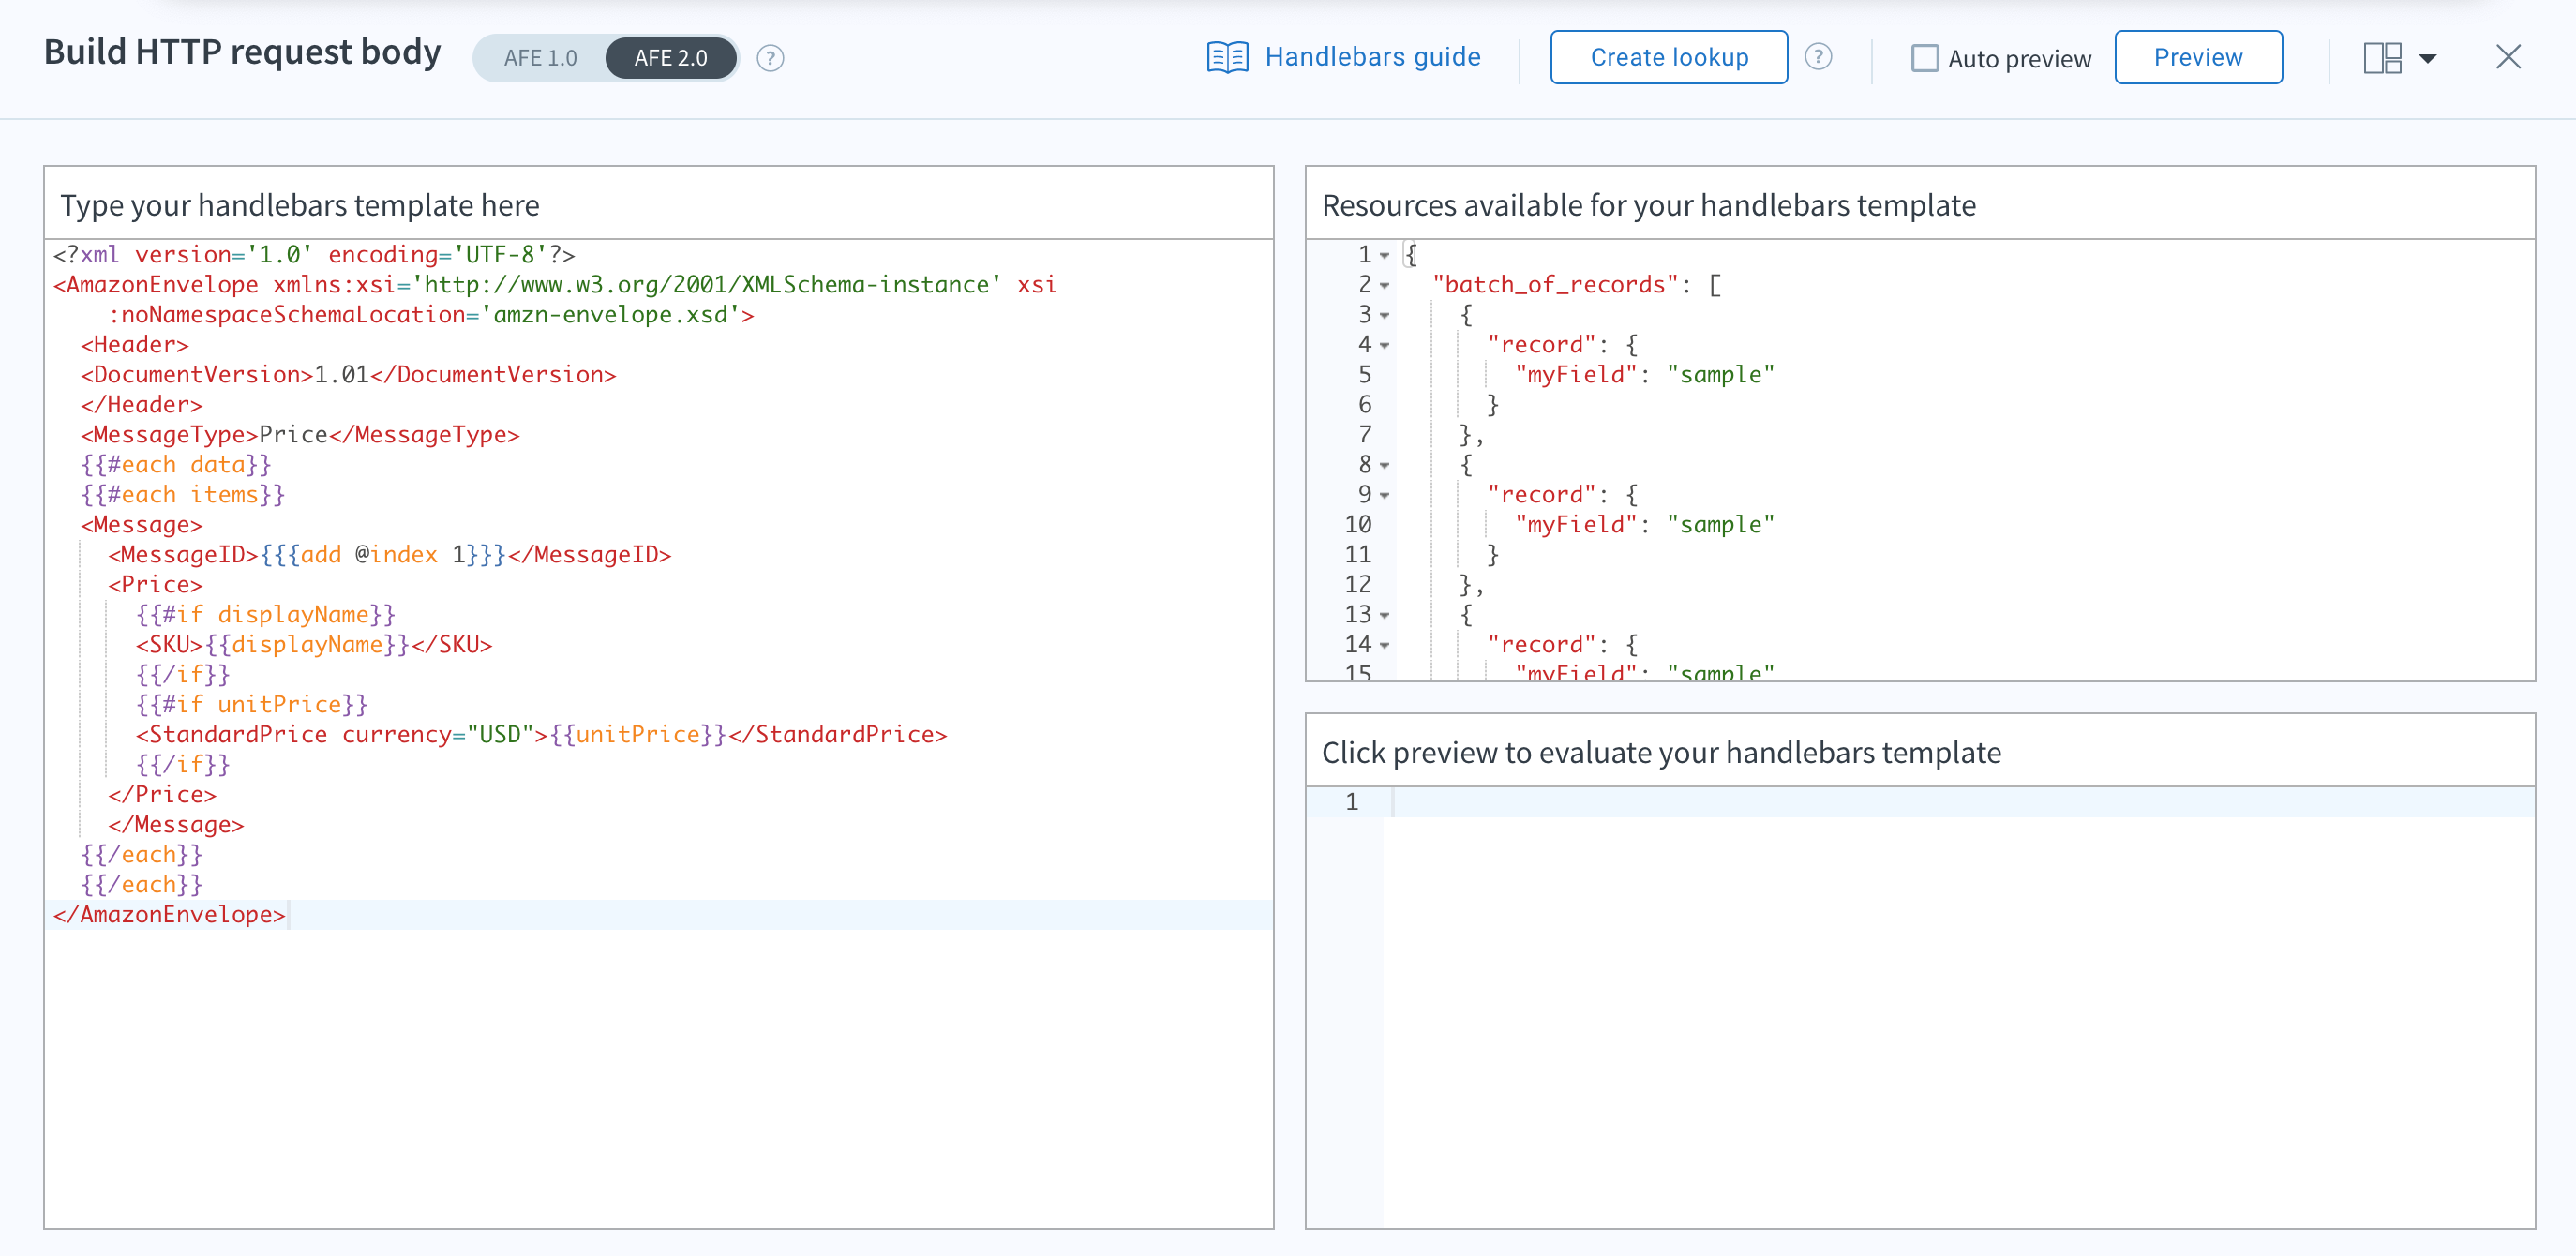Switch to AFE 1.0 mode
2576x1256 pixels.
pyautogui.click(x=540, y=57)
